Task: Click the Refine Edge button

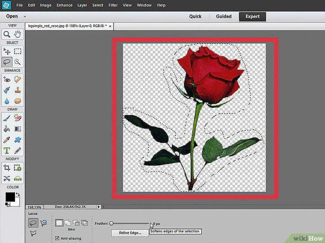Action: (x=130, y=232)
